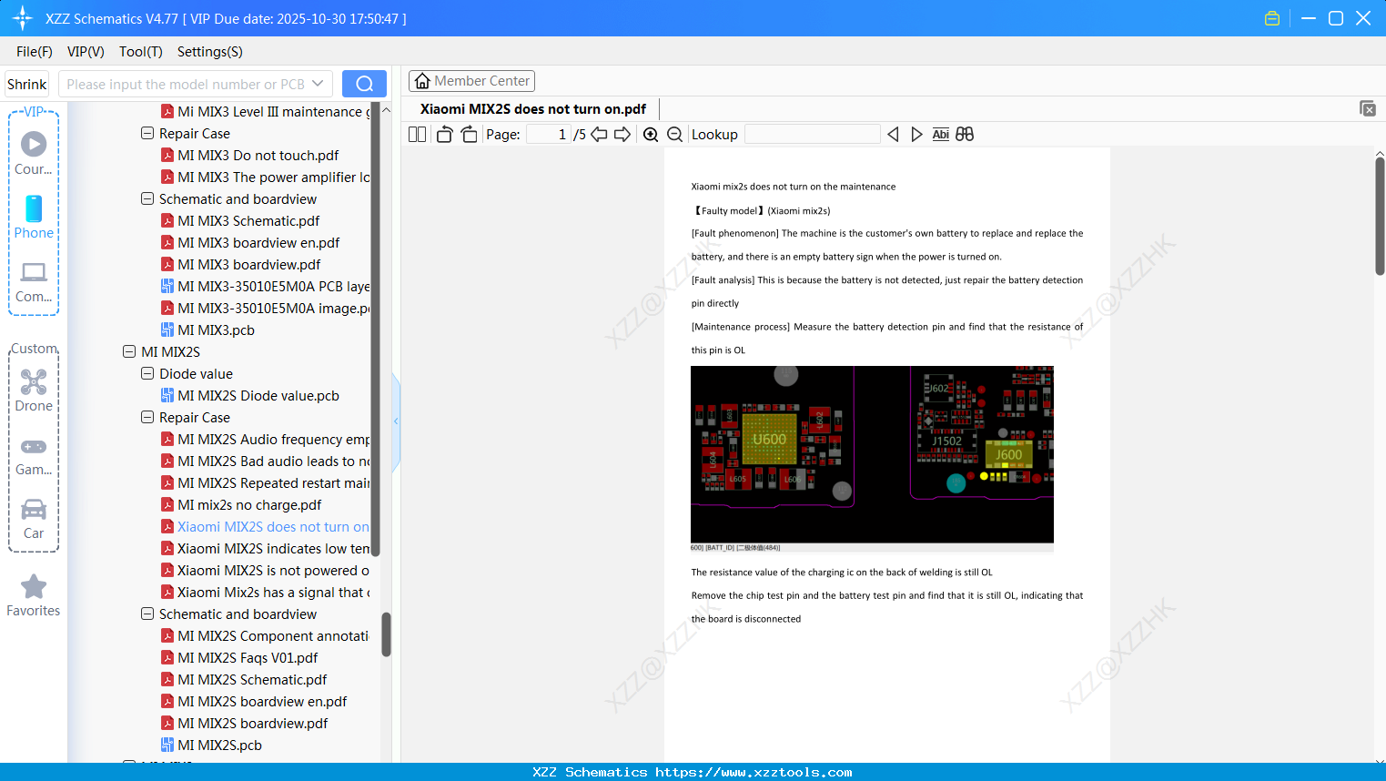Open MI MIX2S boardview.pdf

click(252, 724)
